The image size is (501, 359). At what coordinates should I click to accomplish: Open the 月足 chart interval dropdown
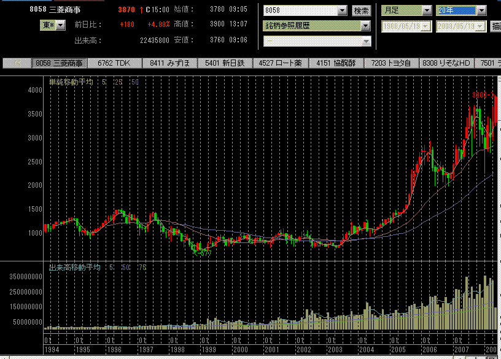coord(426,11)
